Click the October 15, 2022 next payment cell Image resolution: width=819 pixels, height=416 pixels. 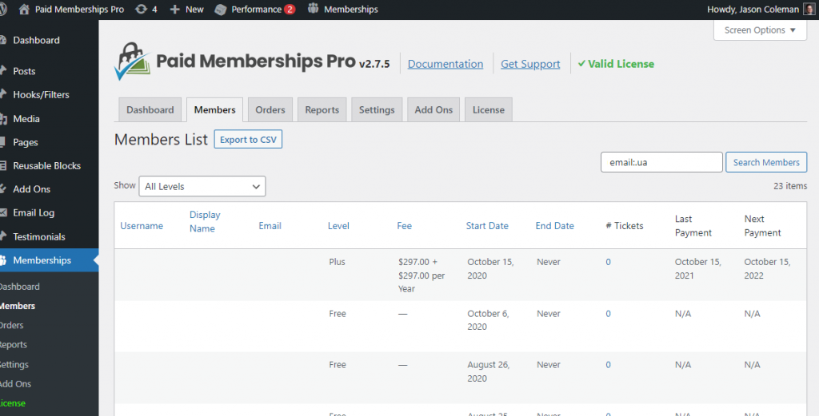coord(767,268)
